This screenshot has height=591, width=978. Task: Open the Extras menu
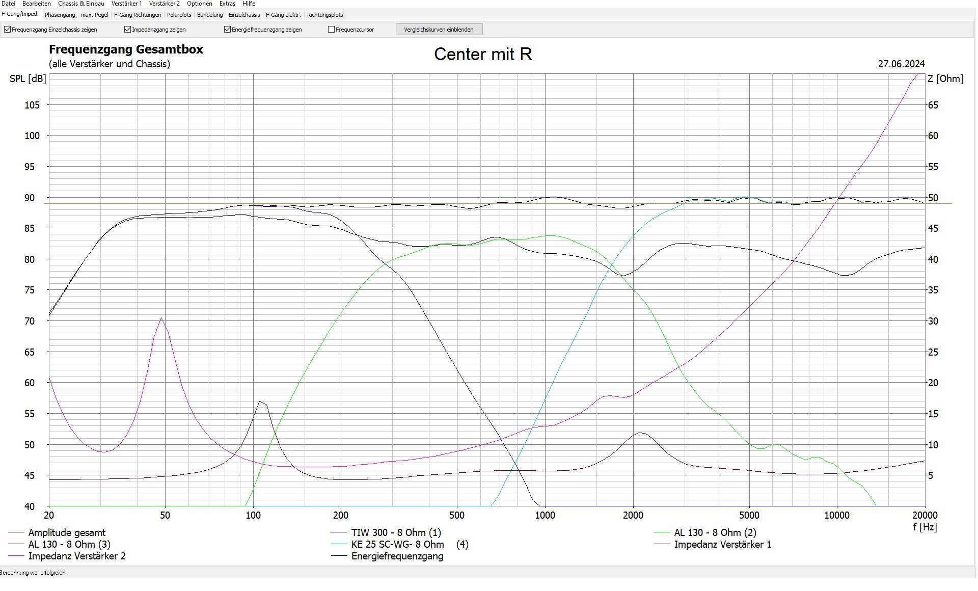coord(227,4)
